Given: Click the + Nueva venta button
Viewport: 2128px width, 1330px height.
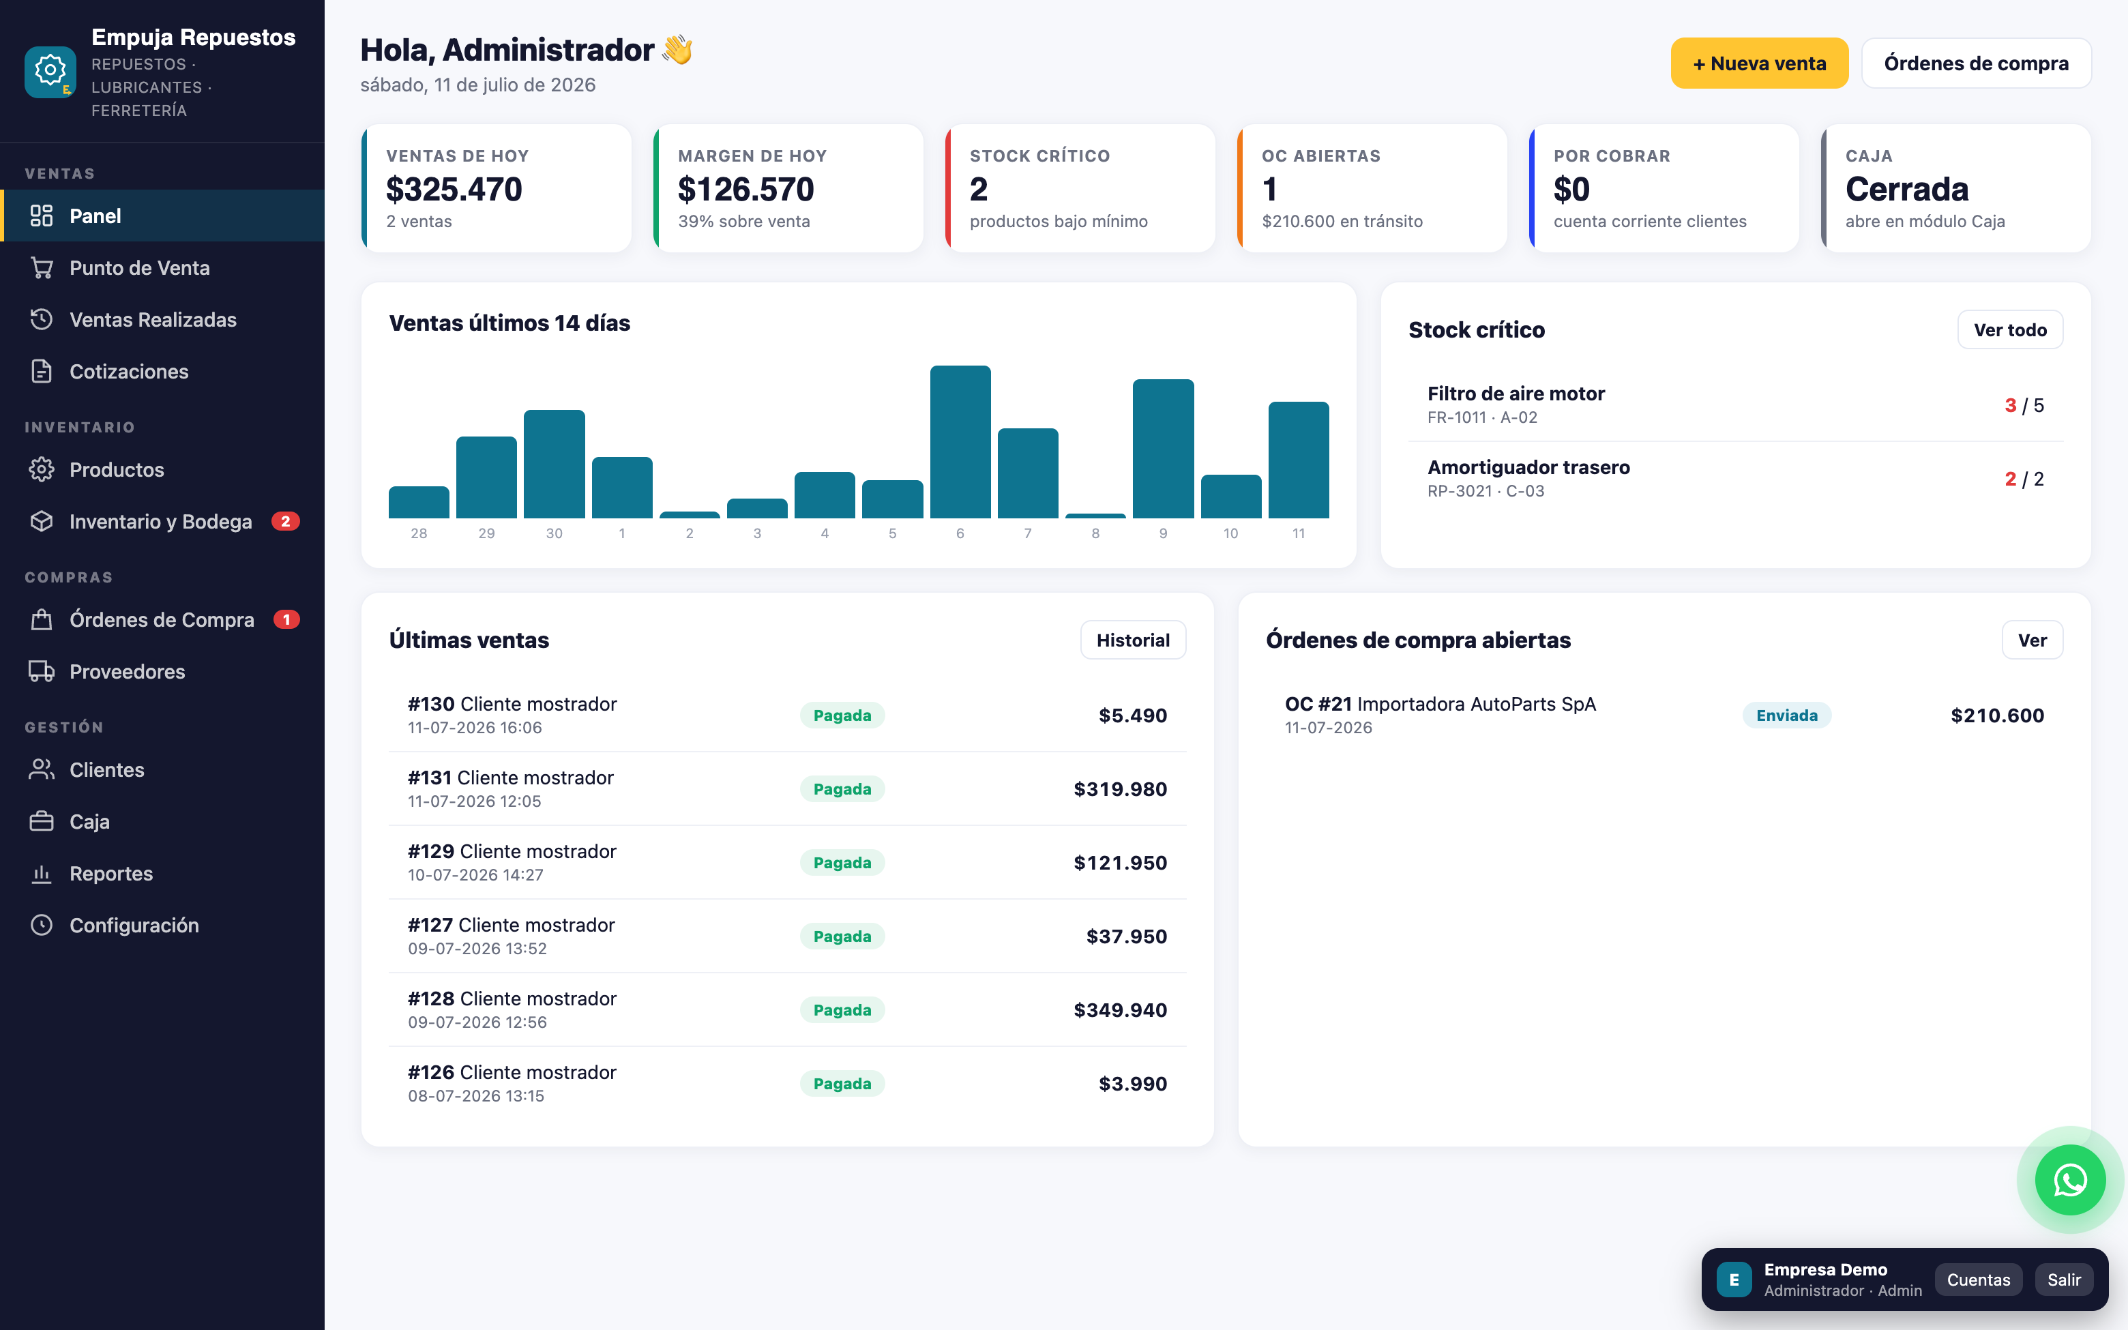Looking at the screenshot, I should click(x=1760, y=63).
